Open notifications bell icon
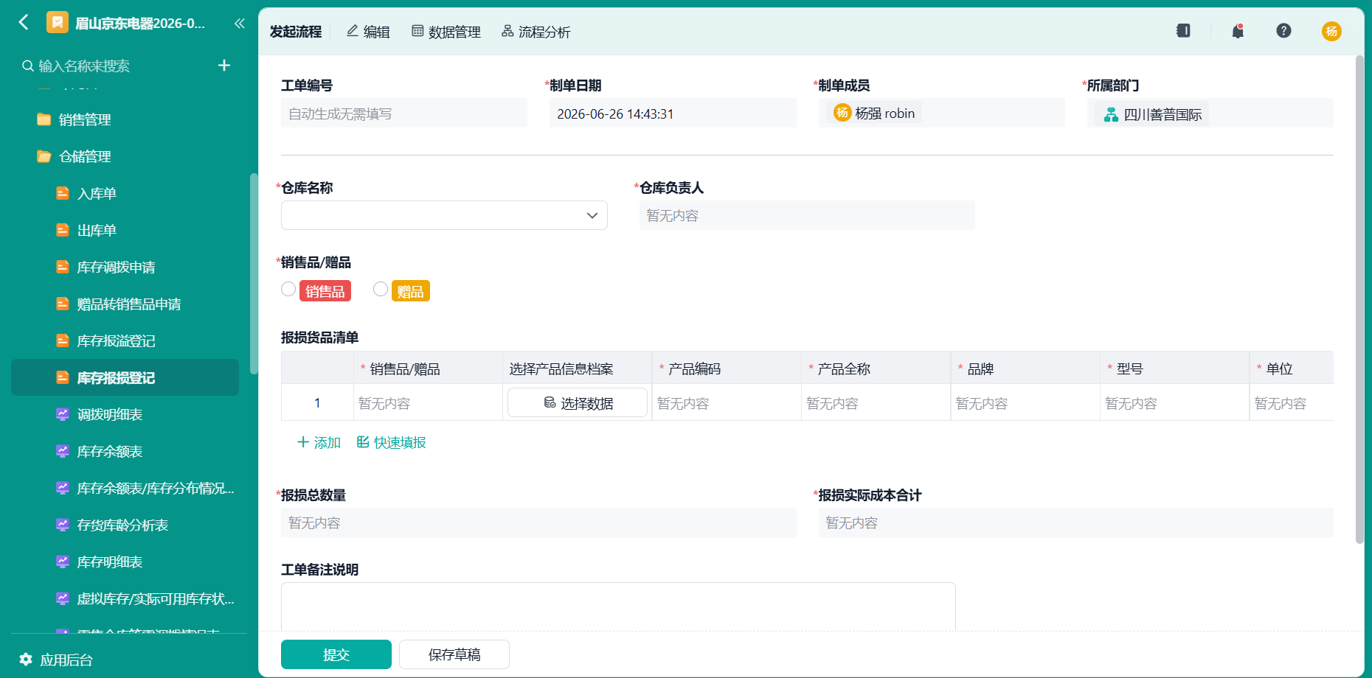This screenshot has width=1372, height=678. click(x=1238, y=31)
